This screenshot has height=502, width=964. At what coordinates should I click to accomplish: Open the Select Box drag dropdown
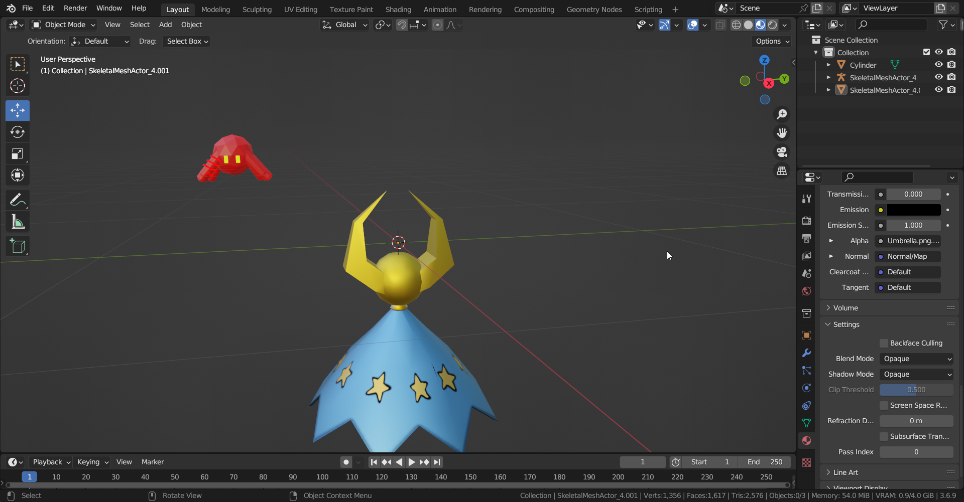pyautogui.click(x=186, y=41)
